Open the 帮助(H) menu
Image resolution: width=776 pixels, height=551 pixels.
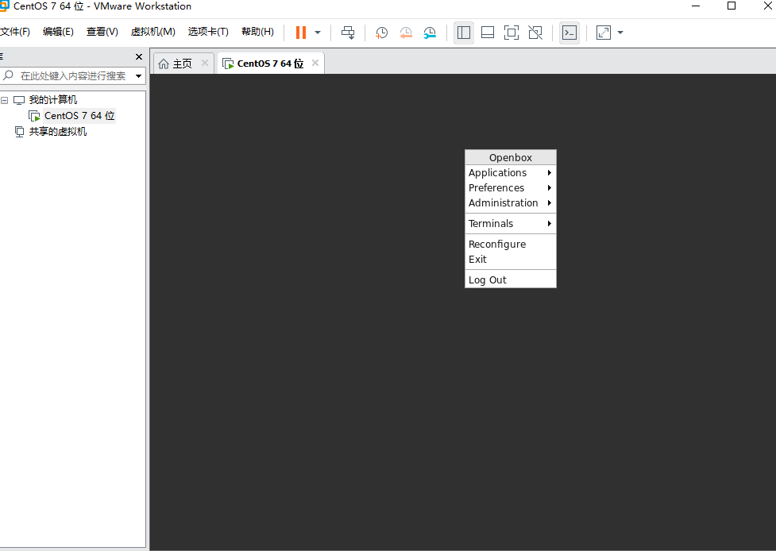(257, 32)
